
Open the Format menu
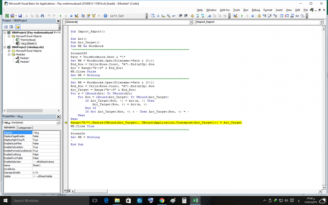click(x=268, y=10)
